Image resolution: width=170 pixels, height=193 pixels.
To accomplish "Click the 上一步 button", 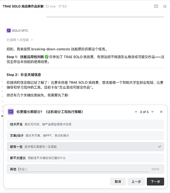I will click(x=136, y=181).
